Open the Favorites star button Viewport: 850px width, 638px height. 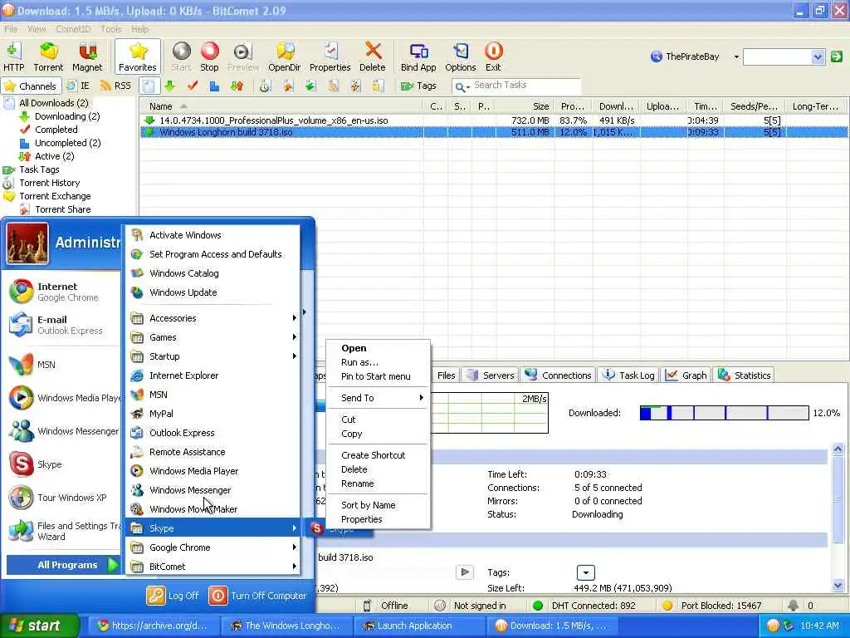click(138, 56)
